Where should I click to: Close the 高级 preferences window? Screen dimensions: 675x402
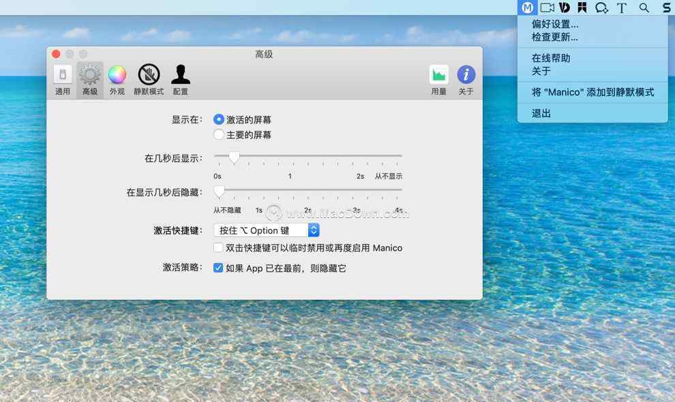[56, 54]
